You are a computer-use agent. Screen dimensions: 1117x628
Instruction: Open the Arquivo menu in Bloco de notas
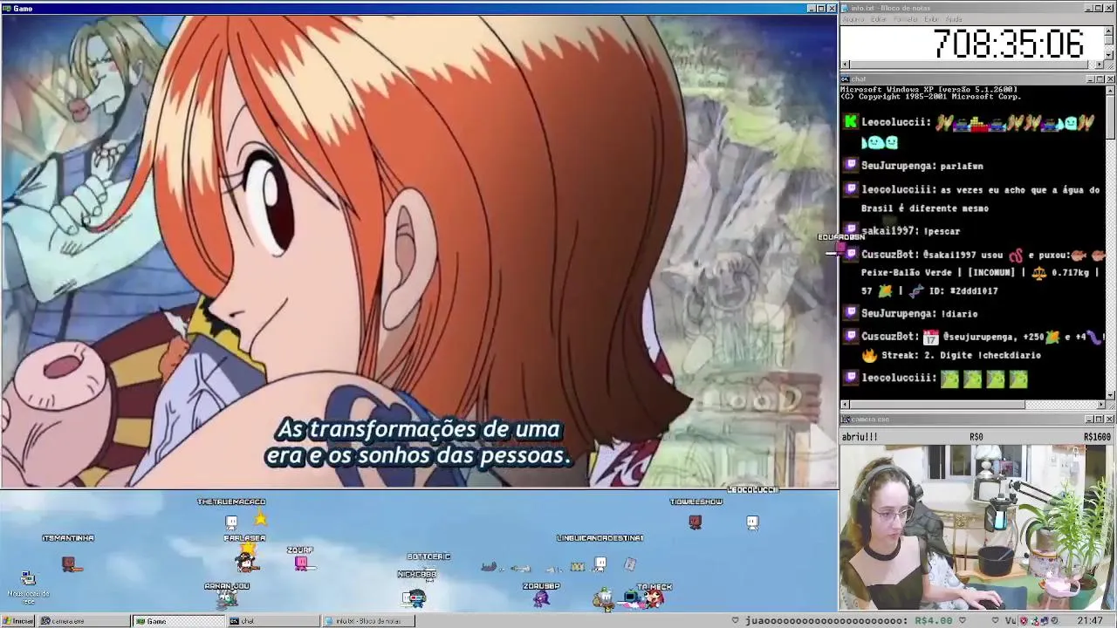853,19
